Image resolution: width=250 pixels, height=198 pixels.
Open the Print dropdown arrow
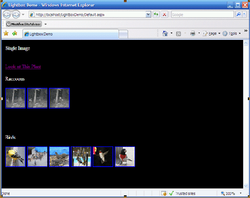(x=199, y=33)
